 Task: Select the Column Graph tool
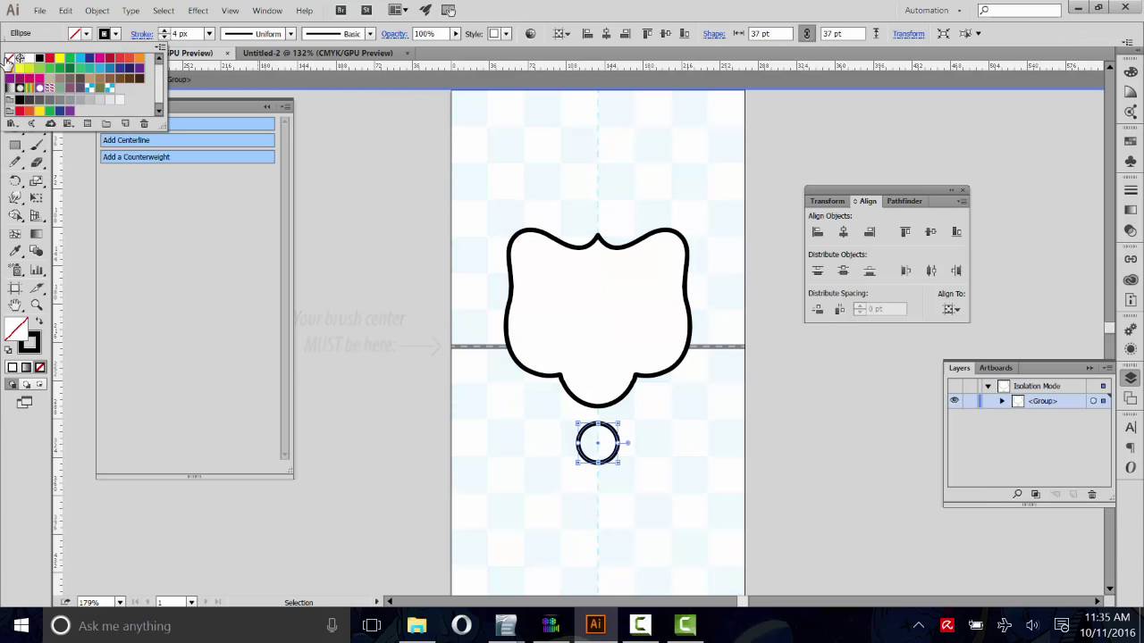coord(37,270)
